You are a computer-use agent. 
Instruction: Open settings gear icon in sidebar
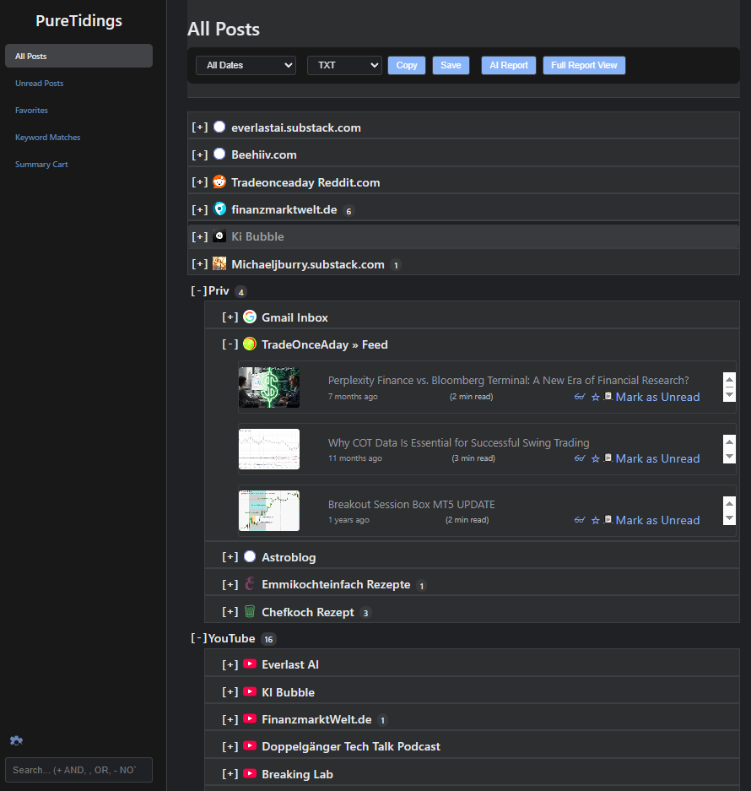click(x=16, y=740)
